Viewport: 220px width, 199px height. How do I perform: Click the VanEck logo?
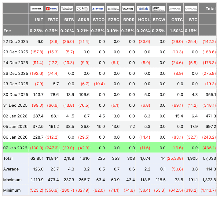(143, 9)
